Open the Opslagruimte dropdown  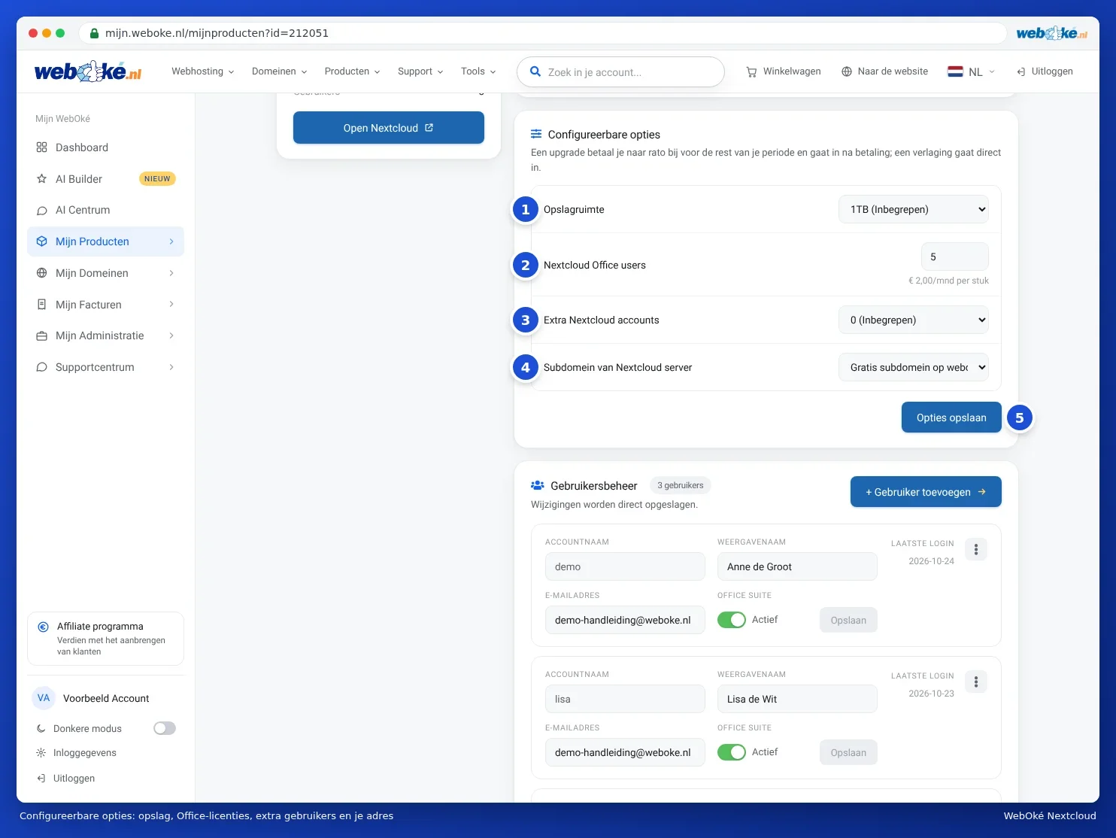coord(914,209)
